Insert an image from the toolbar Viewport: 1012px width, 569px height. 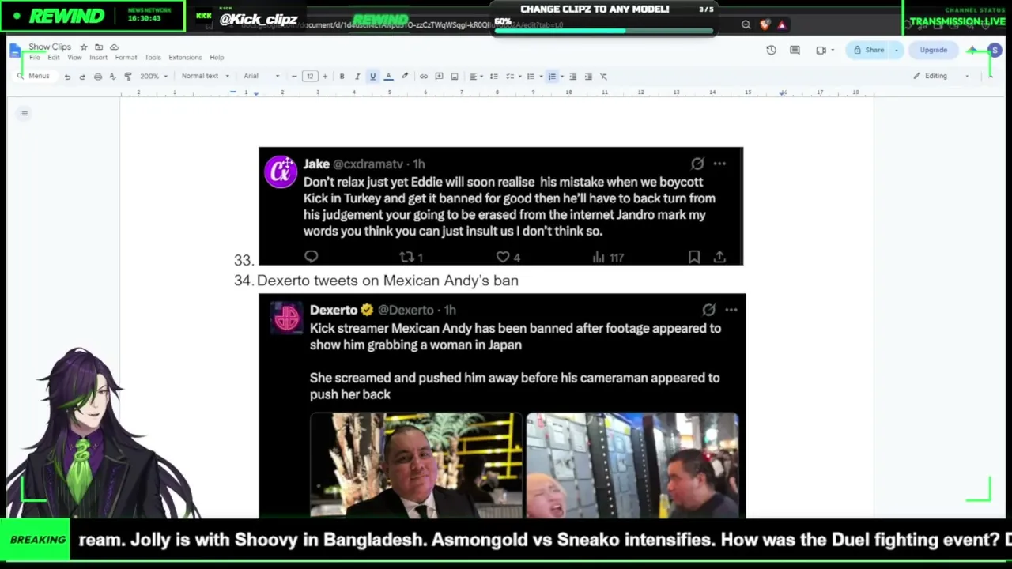455,77
